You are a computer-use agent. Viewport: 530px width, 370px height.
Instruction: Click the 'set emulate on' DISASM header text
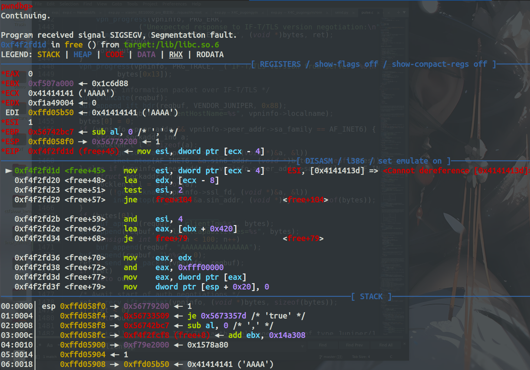[x=410, y=161]
